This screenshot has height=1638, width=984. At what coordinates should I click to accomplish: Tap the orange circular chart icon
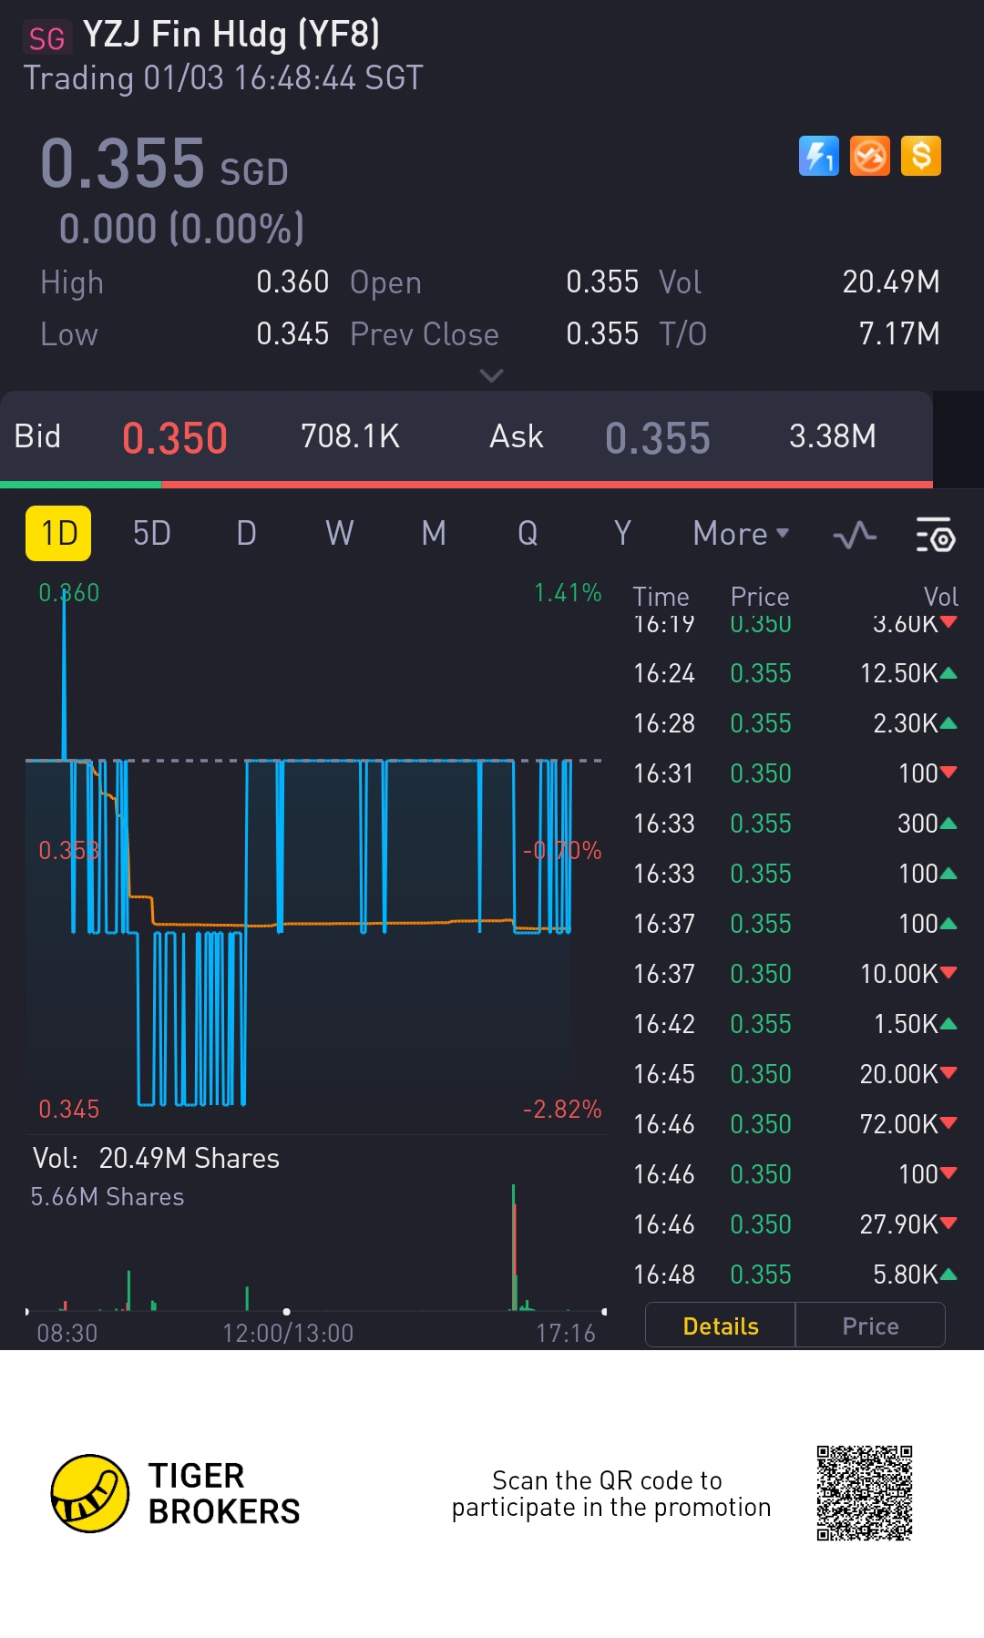point(869,156)
